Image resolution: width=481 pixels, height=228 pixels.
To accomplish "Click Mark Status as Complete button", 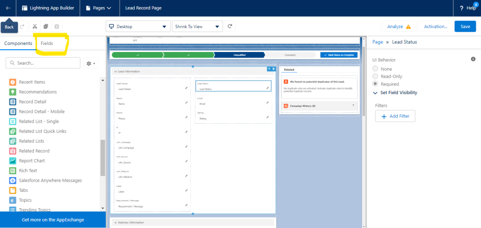I will pyautogui.click(x=339, y=55).
